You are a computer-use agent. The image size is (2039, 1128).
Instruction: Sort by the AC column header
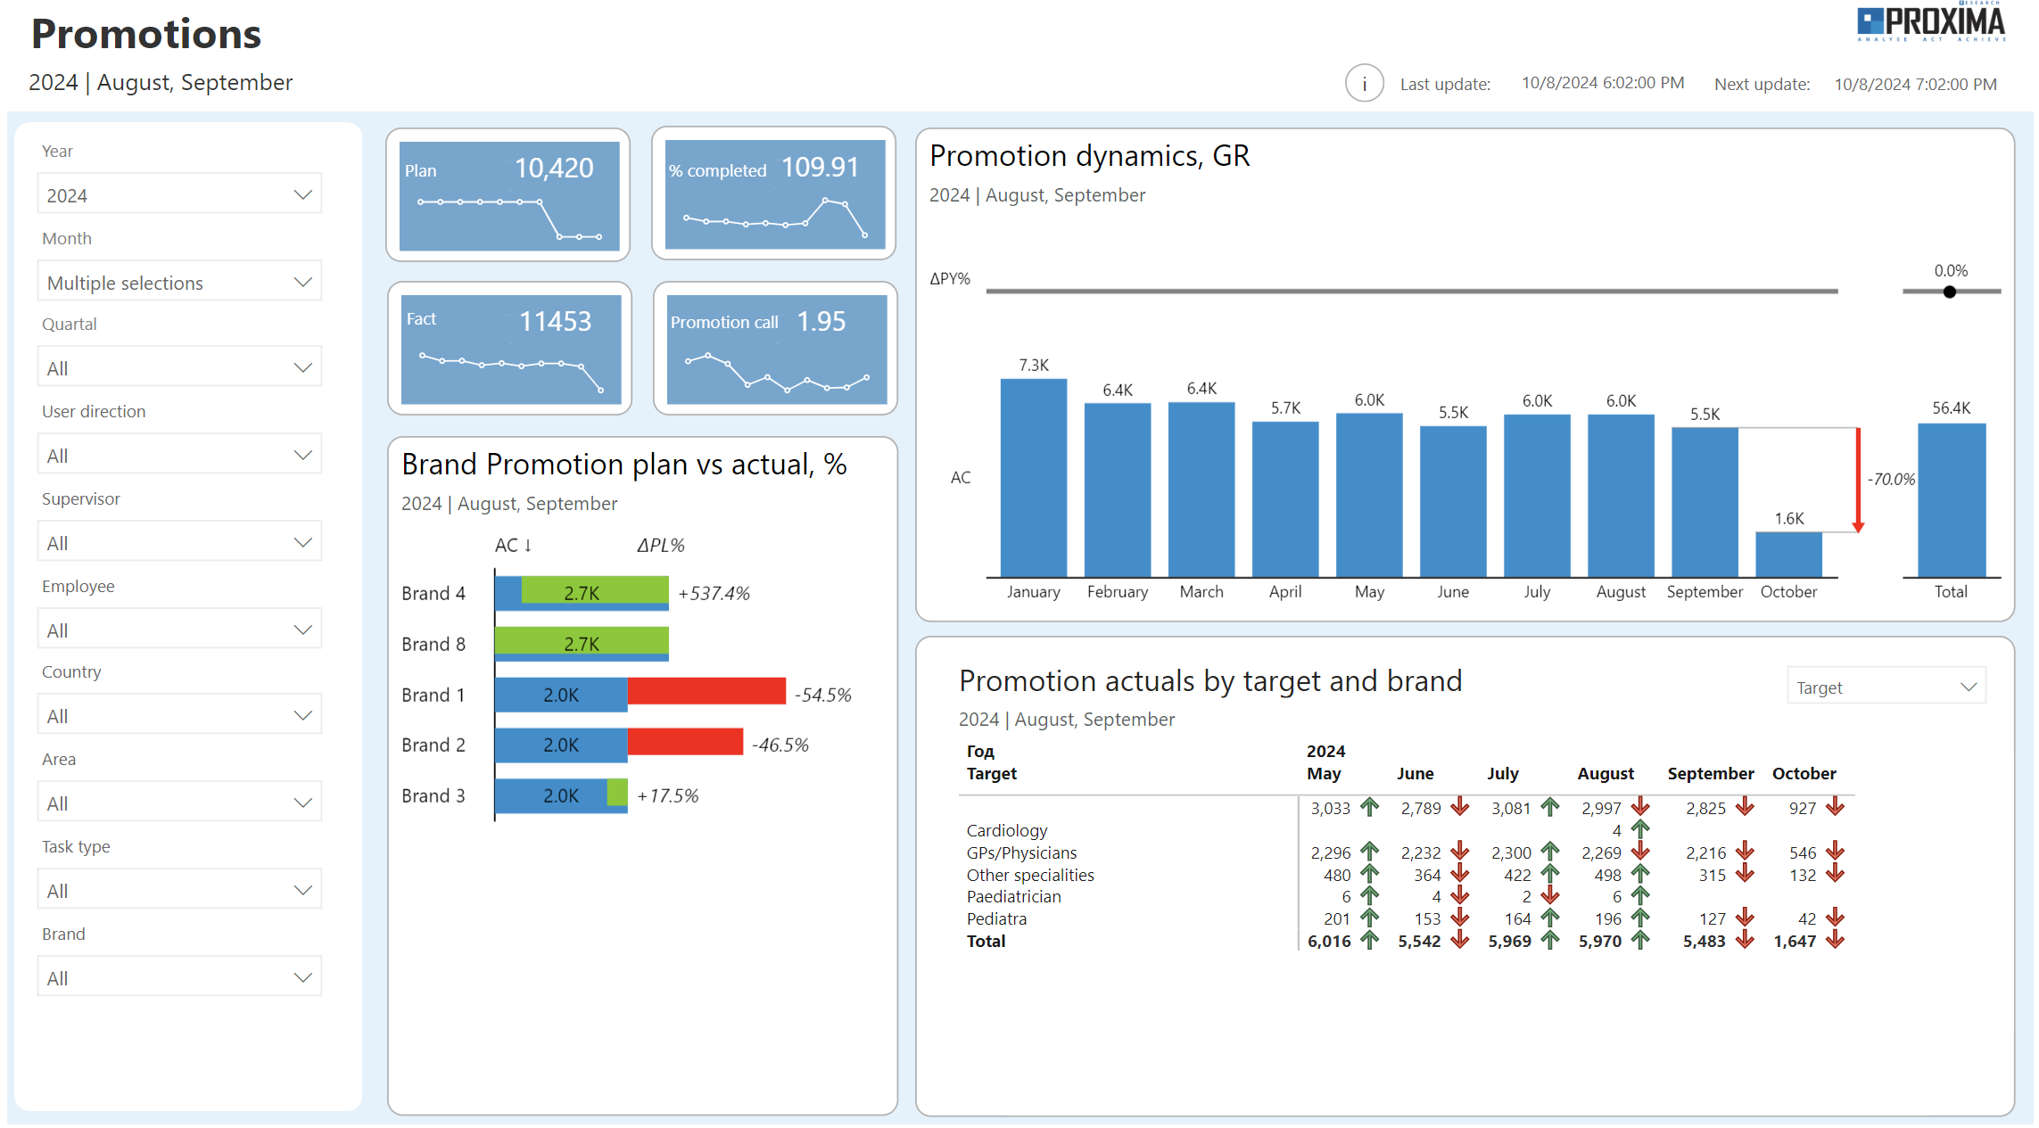pos(512,544)
